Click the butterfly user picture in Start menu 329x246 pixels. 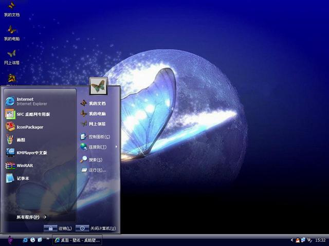point(98,86)
